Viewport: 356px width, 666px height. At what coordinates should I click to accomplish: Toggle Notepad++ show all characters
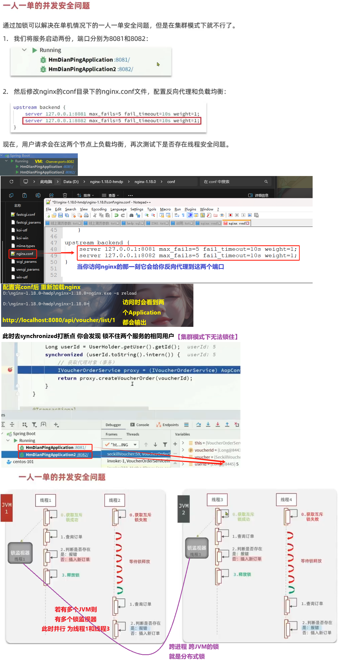click(x=183, y=215)
